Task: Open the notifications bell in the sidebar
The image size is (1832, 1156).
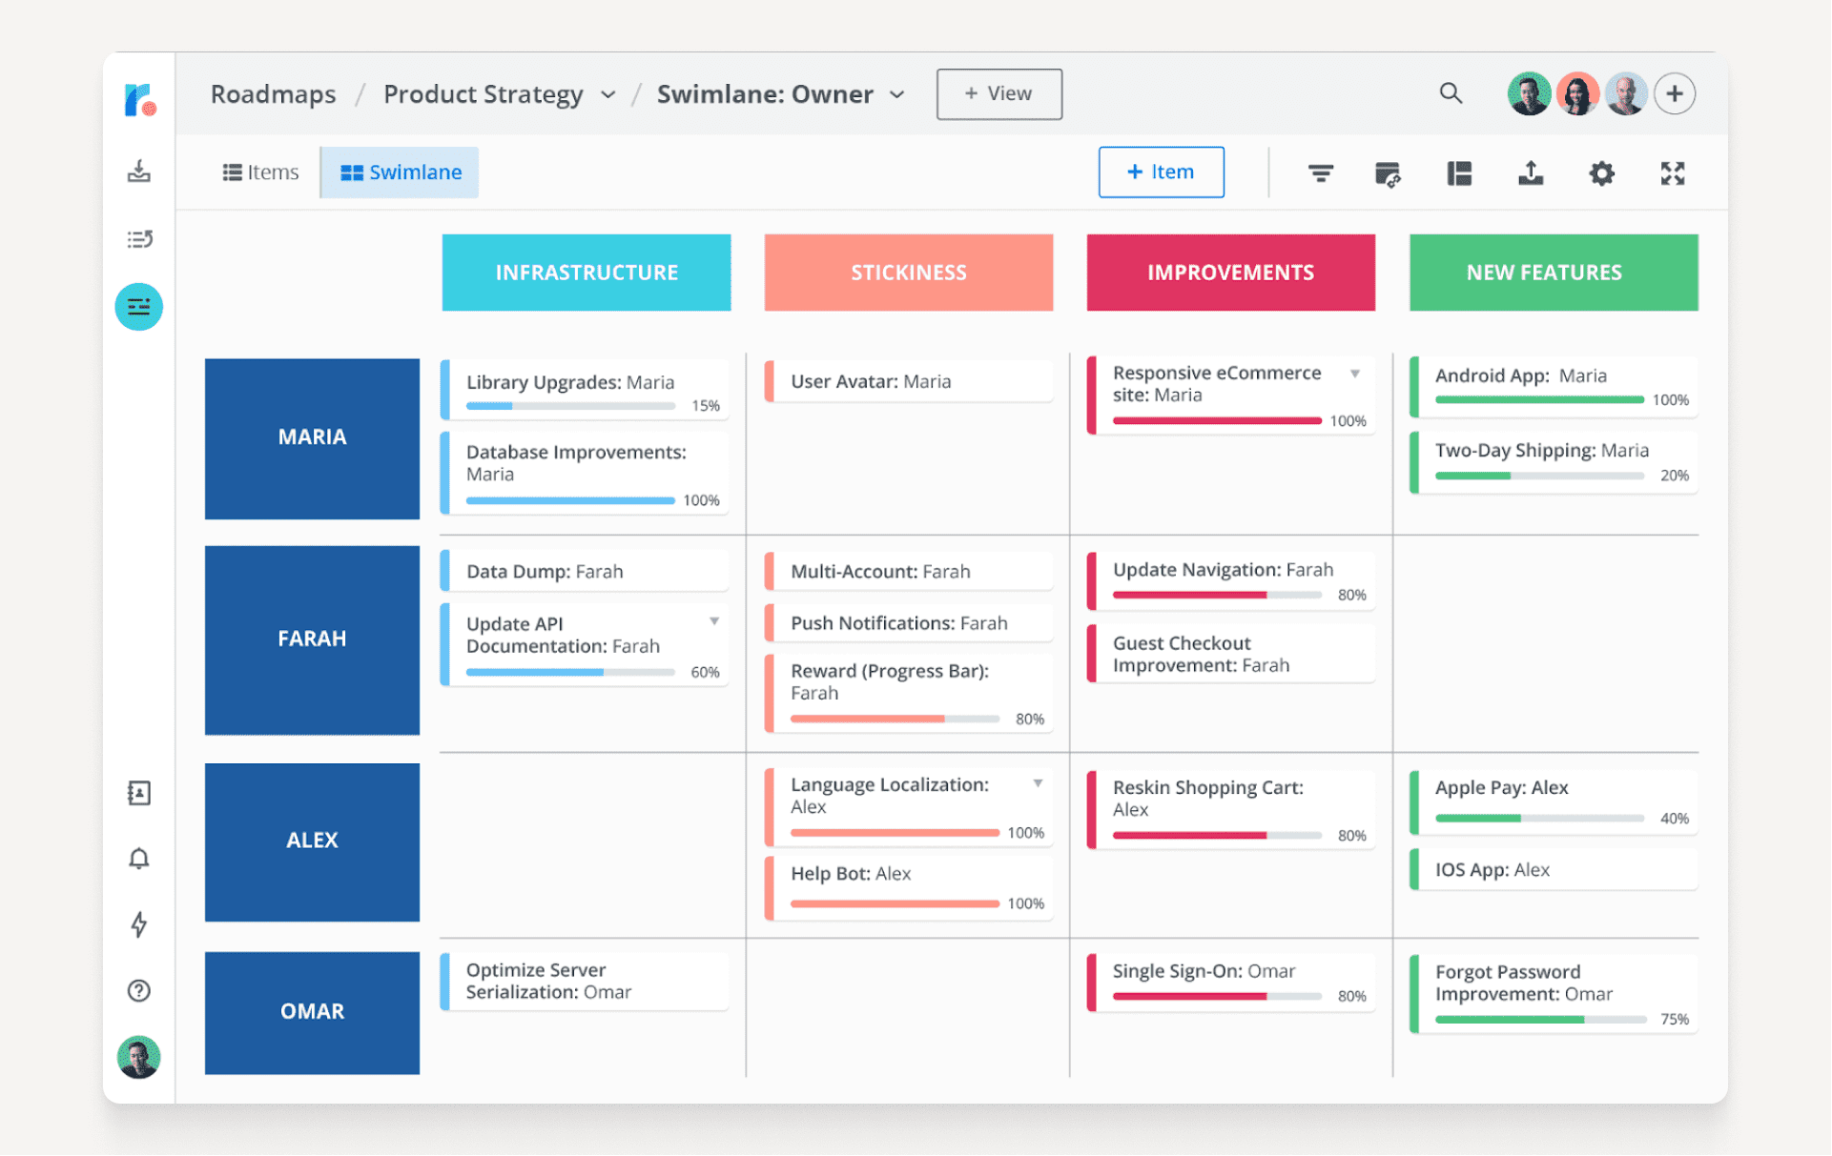Action: point(139,859)
